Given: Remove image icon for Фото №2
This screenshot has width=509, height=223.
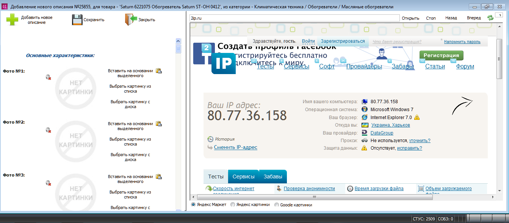Looking at the screenshot, I should (48, 130).
